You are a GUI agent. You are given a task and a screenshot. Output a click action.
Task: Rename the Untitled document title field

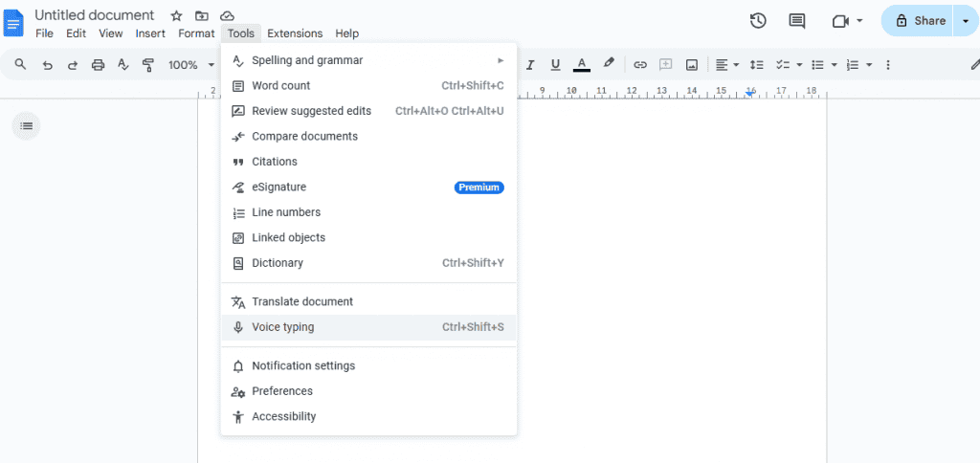tap(95, 15)
